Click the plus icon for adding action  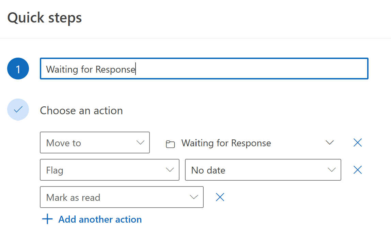[47, 219]
